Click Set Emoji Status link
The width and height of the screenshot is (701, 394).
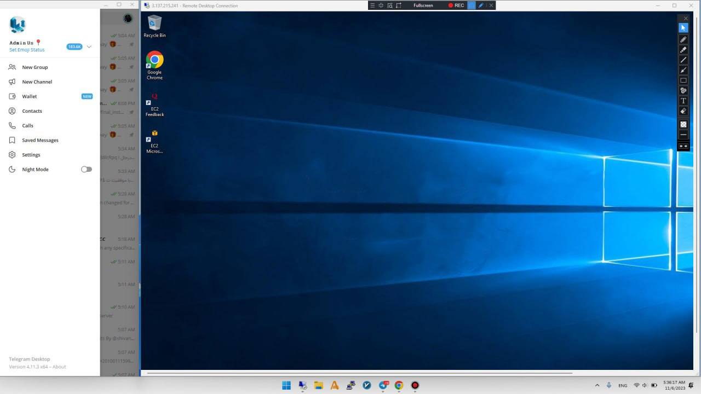coord(27,50)
